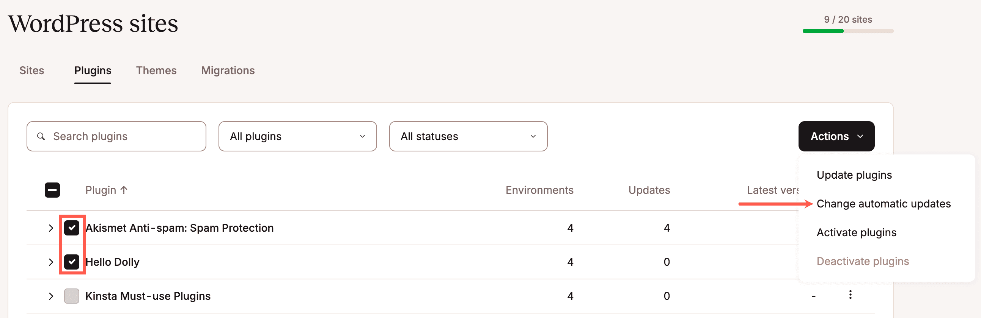This screenshot has height=318, width=981.
Task: Select Change automatic updates menu item
Action: (x=884, y=204)
